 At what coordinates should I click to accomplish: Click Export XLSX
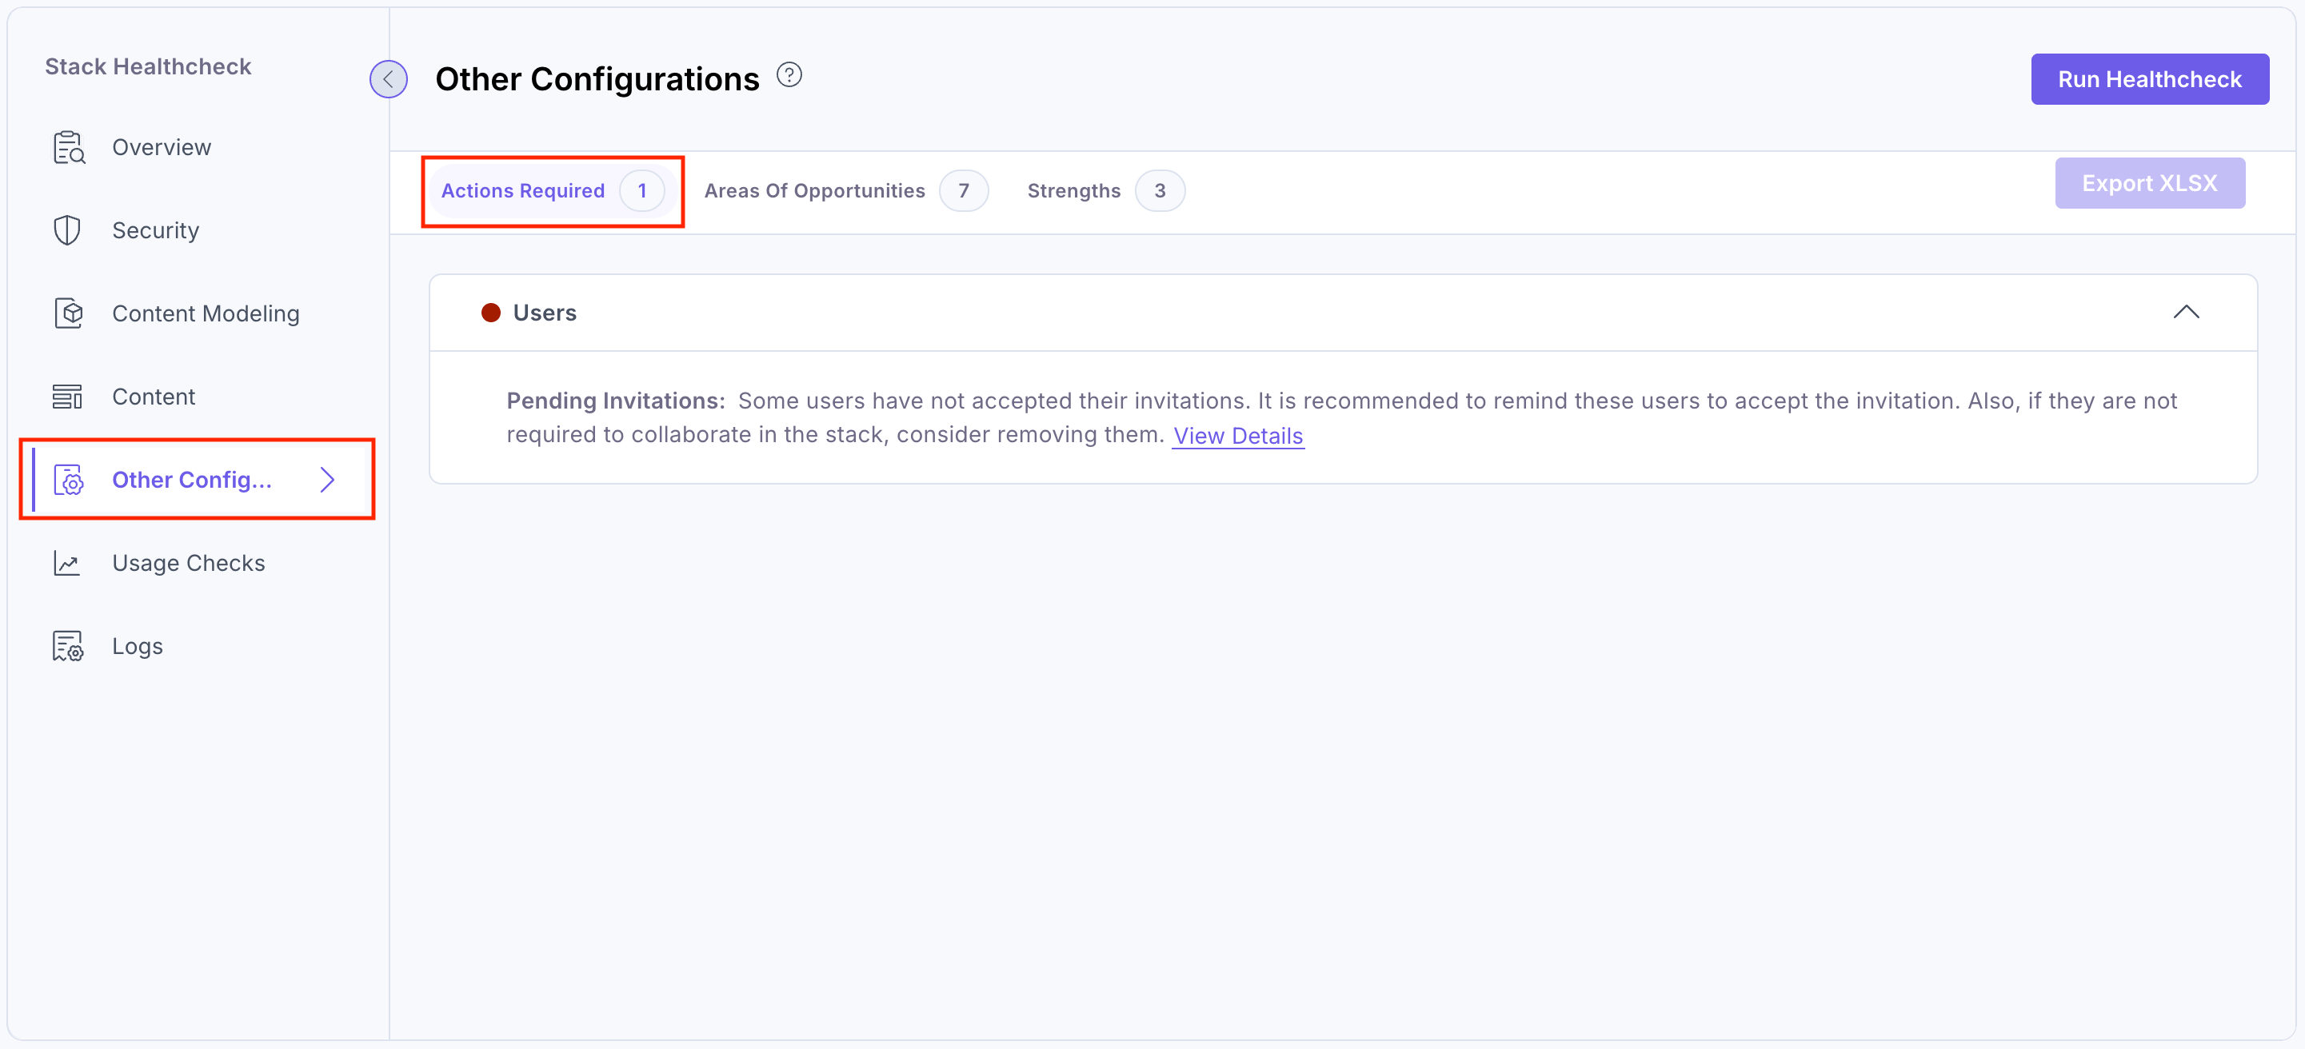[2150, 182]
